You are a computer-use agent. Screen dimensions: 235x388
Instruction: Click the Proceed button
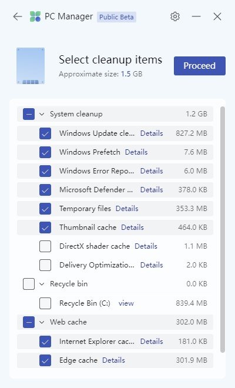tap(200, 66)
